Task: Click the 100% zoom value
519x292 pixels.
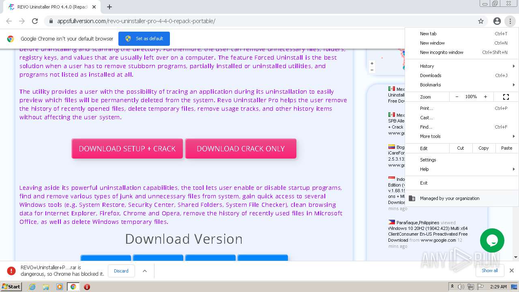Action: pos(471,97)
